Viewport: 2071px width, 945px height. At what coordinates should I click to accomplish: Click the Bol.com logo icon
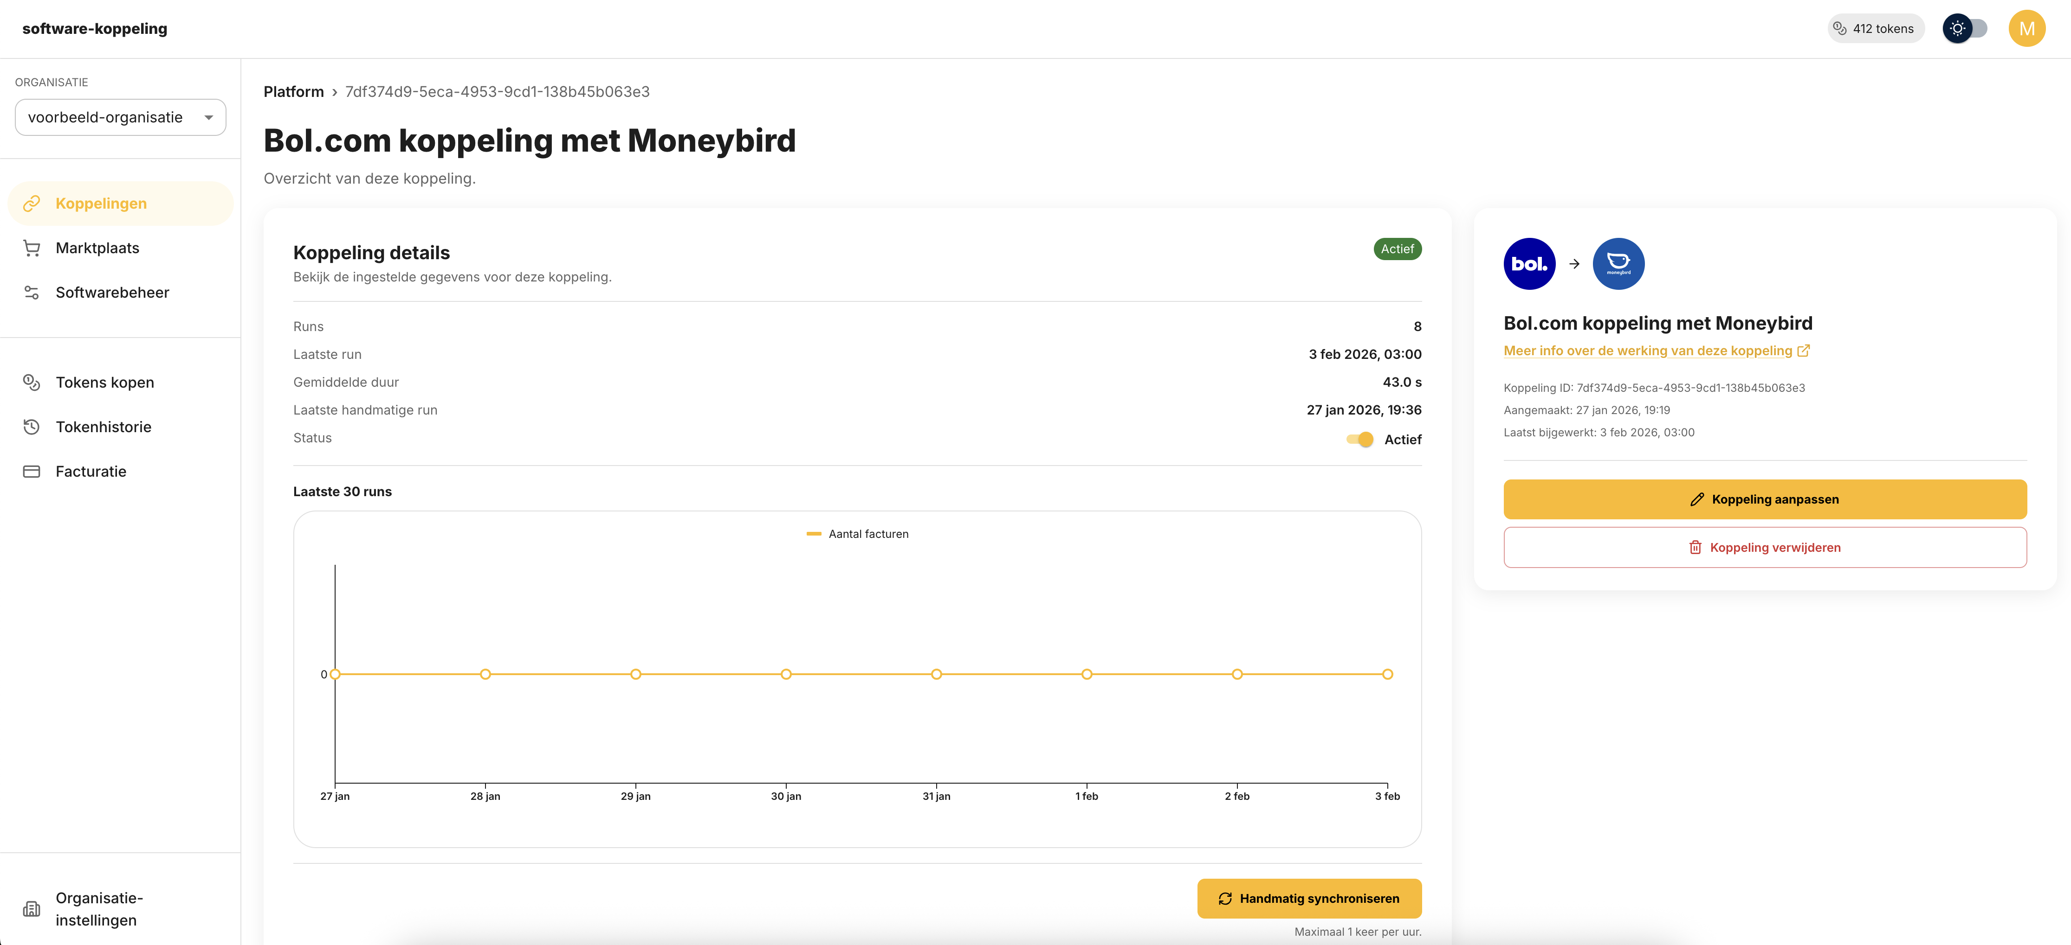pyautogui.click(x=1529, y=263)
